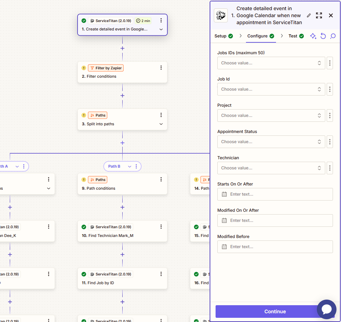The image size is (341, 322).
Task: Add a step below Filter conditions with plus icon
Action: pyautogui.click(x=122, y=96)
